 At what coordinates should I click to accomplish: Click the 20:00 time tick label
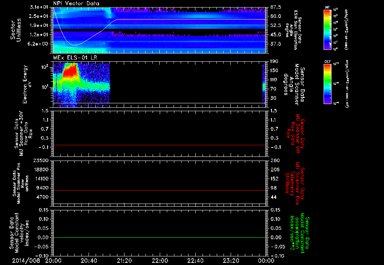53,261
